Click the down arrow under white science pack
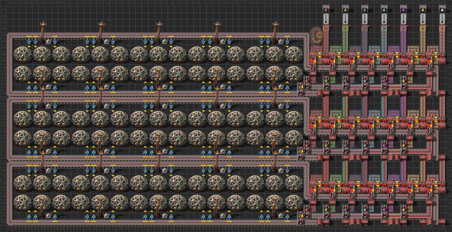 [442, 19]
